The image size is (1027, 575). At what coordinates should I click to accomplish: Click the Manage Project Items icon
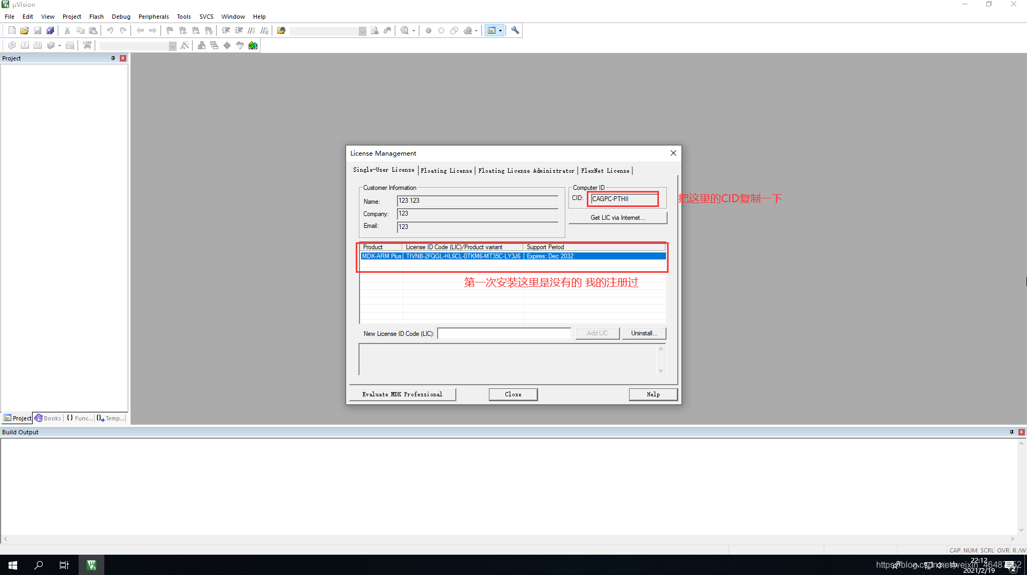coord(202,45)
